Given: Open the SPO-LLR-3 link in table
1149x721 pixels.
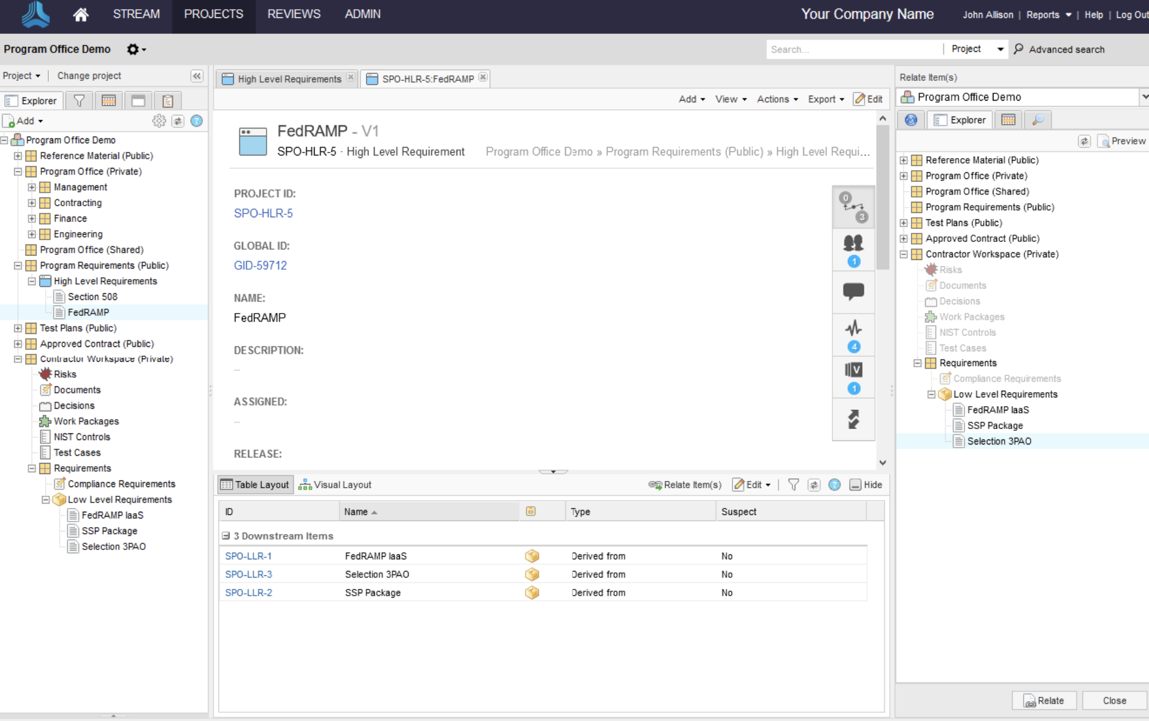Looking at the screenshot, I should (x=249, y=574).
